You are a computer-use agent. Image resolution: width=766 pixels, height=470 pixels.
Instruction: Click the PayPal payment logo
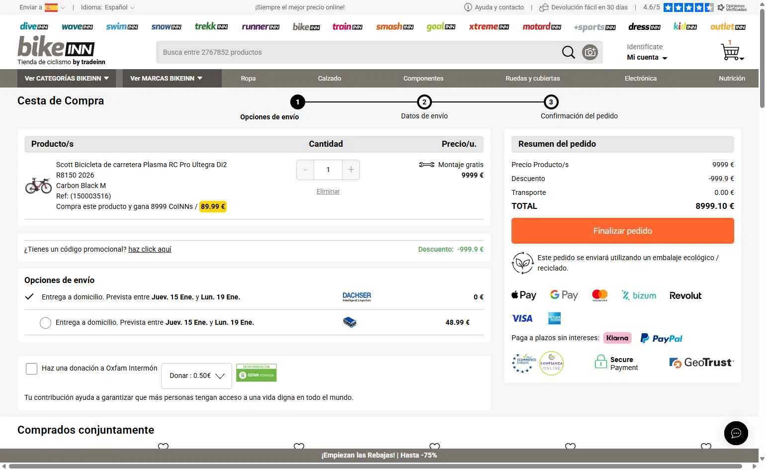pos(661,338)
